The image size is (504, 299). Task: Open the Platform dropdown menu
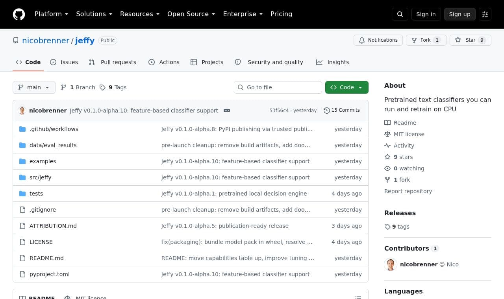tap(51, 14)
